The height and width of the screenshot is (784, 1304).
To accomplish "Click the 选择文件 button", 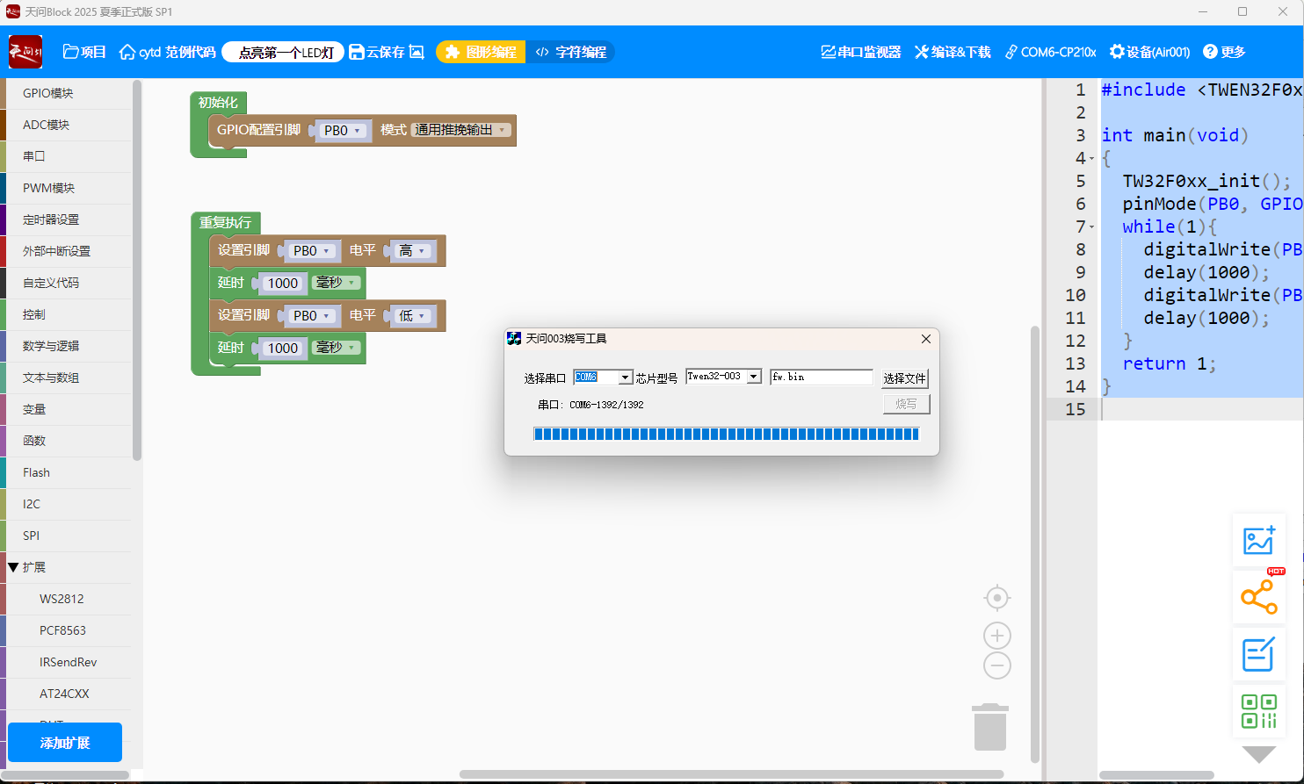I will tap(904, 378).
